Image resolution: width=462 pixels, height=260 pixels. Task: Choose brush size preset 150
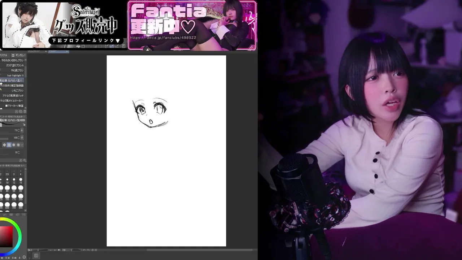click(7, 197)
